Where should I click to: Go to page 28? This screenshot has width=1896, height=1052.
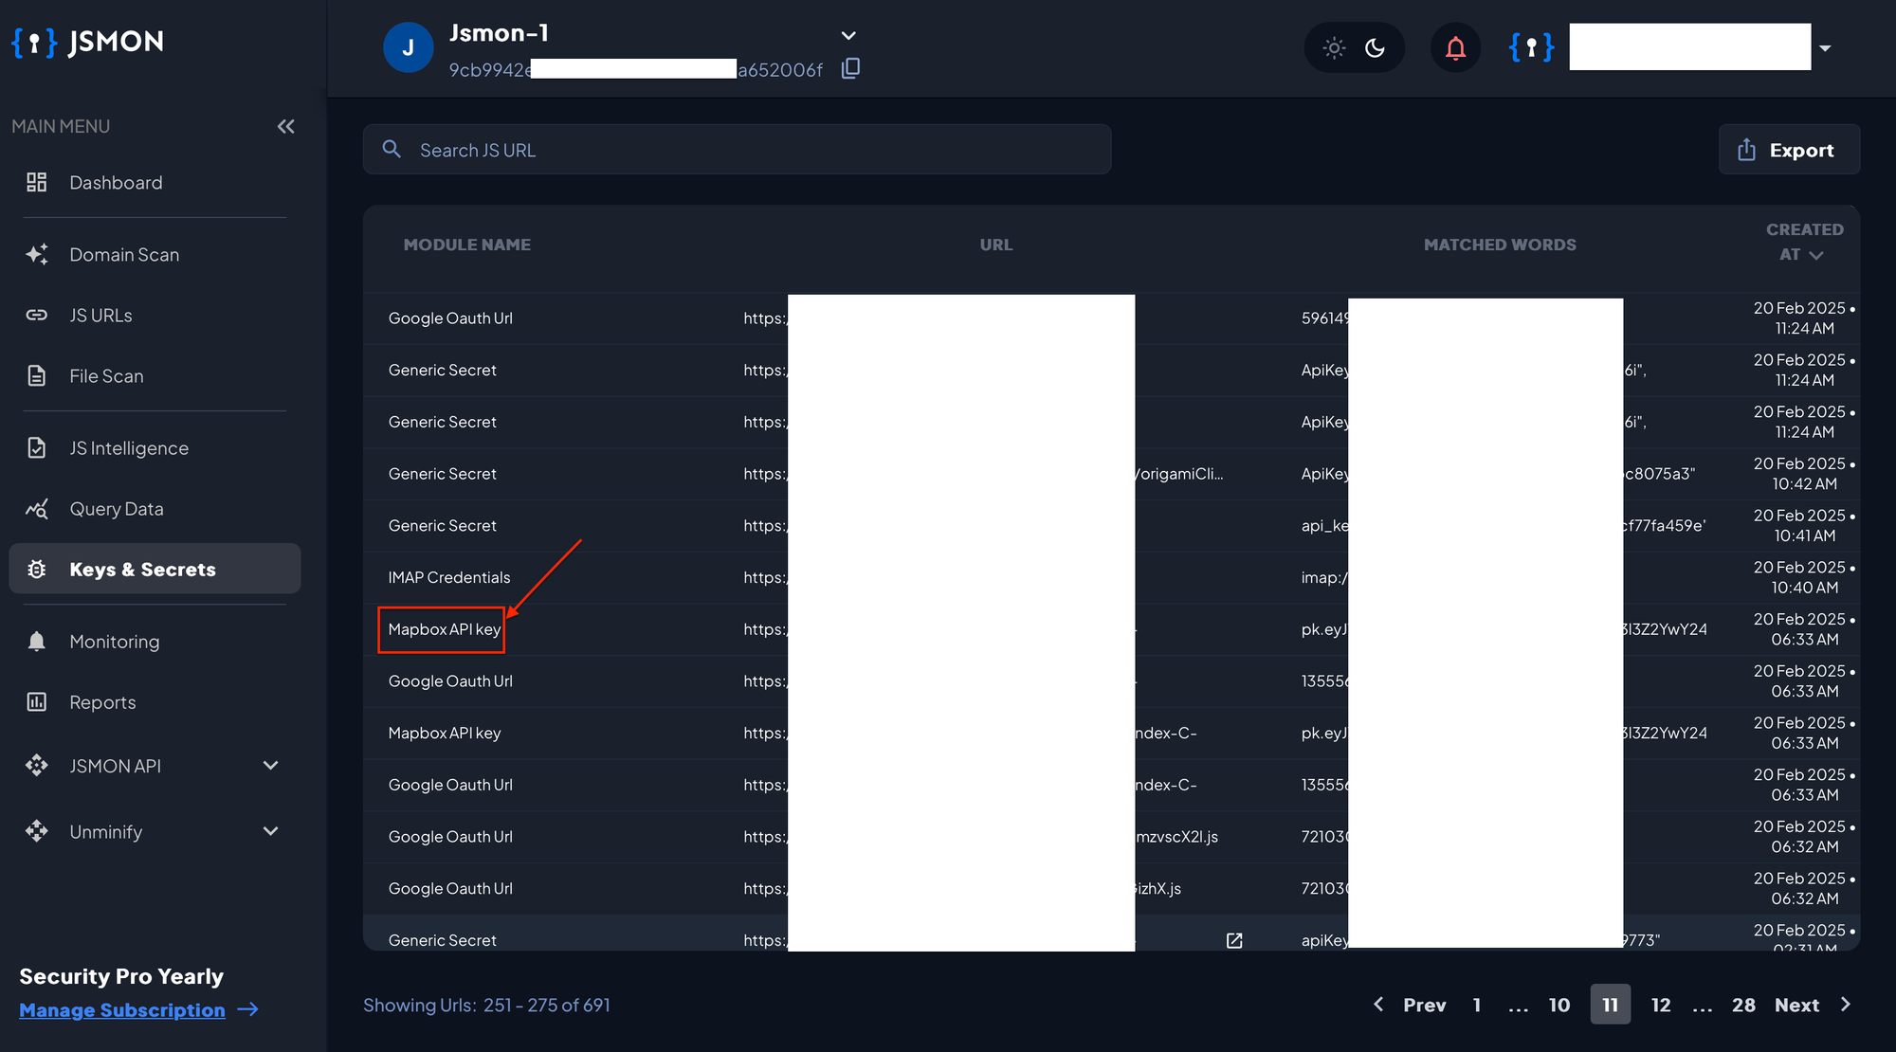click(1743, 1006)
